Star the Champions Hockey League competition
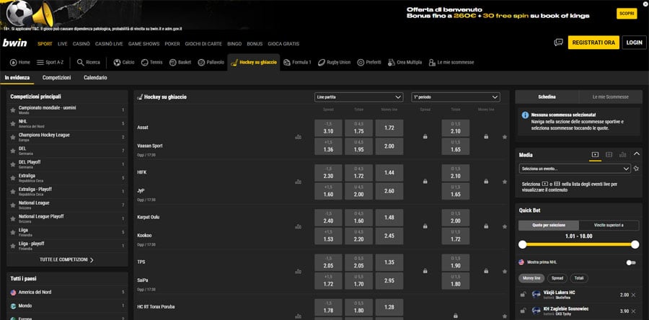 (13, 137)
